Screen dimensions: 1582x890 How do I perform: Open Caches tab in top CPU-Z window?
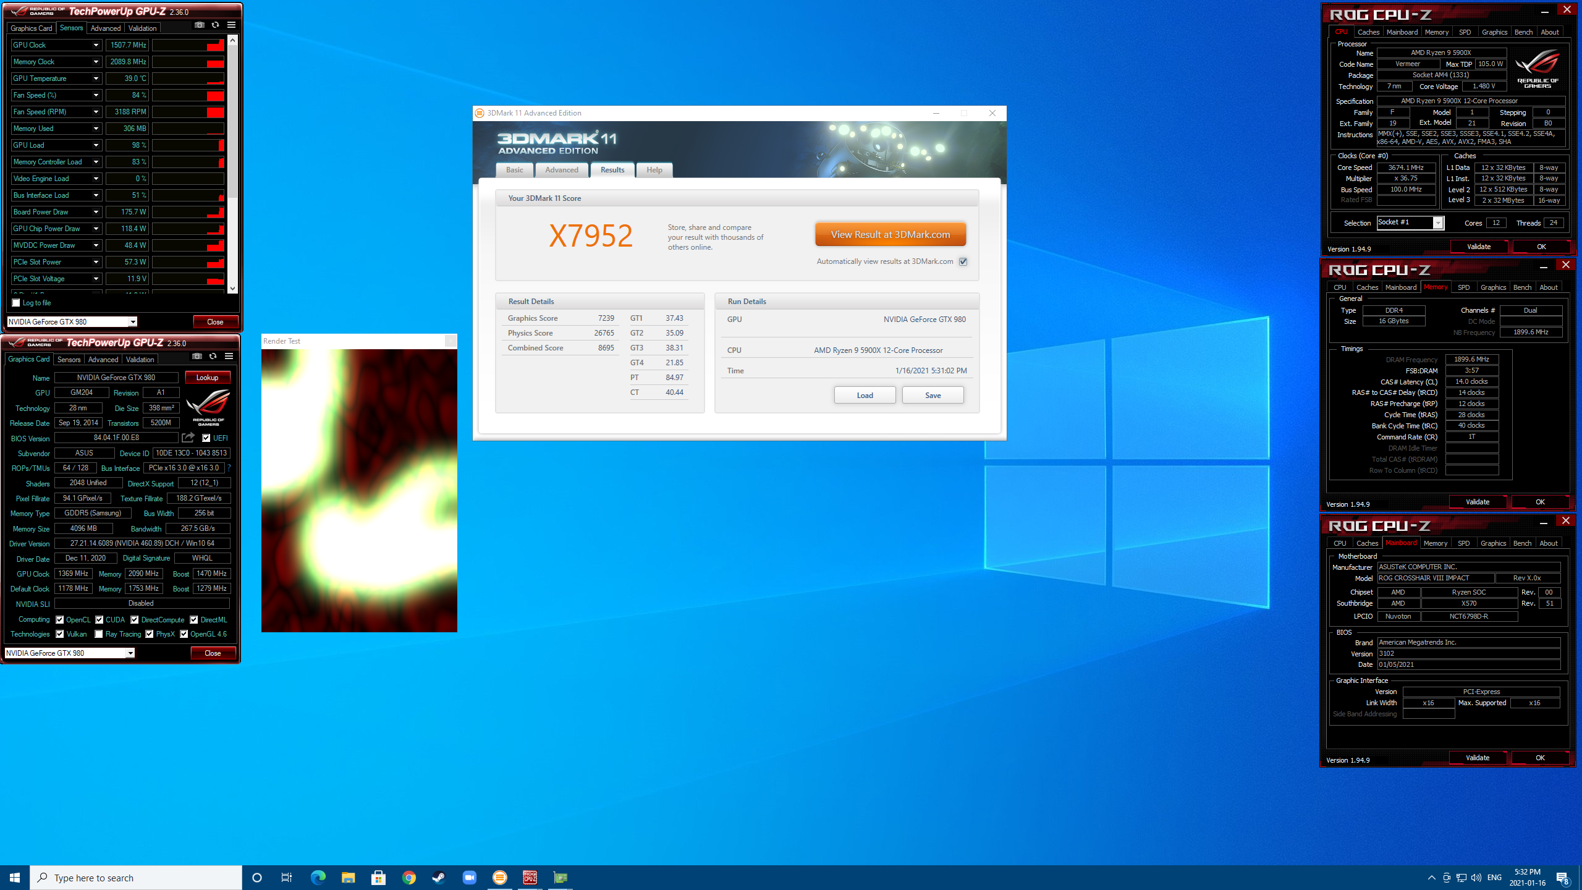point(1368,32)
